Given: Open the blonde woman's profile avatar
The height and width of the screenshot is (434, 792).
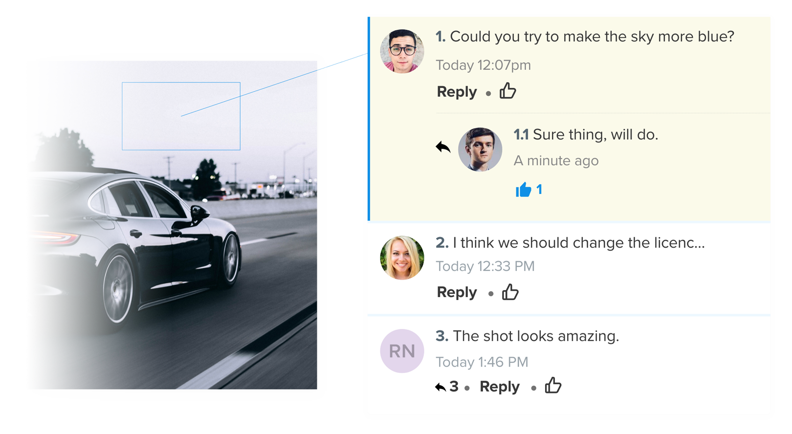Looking at the screenshot, I should [x=402, y=258].
